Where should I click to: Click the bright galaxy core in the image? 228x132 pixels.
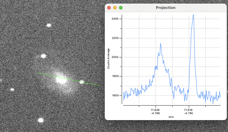click(x=61, y=79)
